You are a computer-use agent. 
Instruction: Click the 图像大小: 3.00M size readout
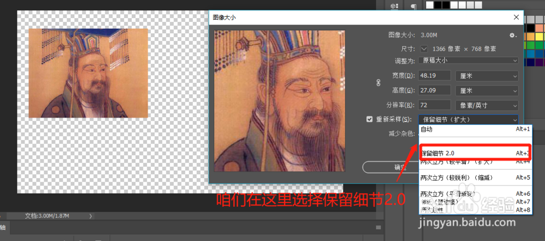413,35
